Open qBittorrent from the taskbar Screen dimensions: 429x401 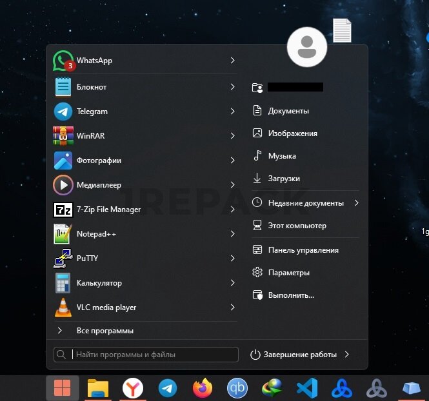(x=237, y=388)
